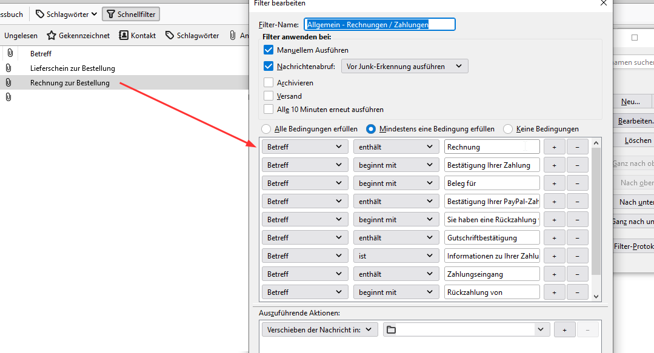
Task: Add another action with plus button
Action: coord(565,329)
